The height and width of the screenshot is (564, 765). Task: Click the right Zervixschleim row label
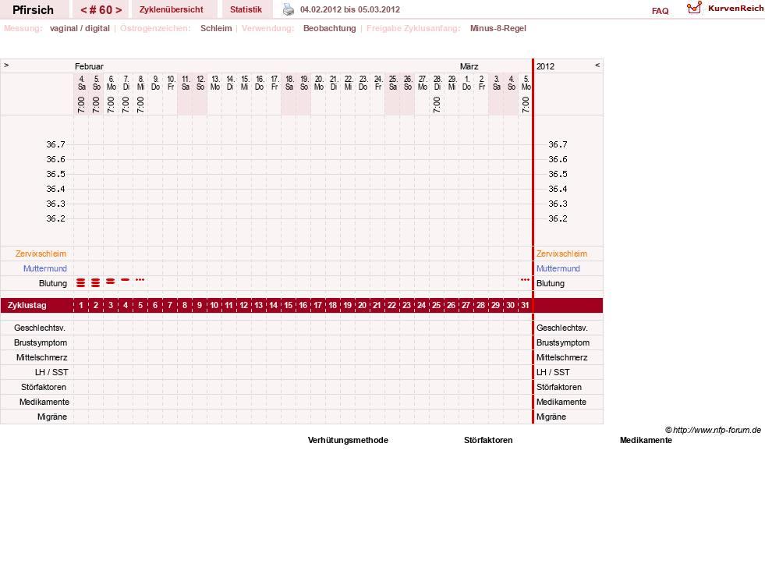pyautogui.click(x=561, y=254)
